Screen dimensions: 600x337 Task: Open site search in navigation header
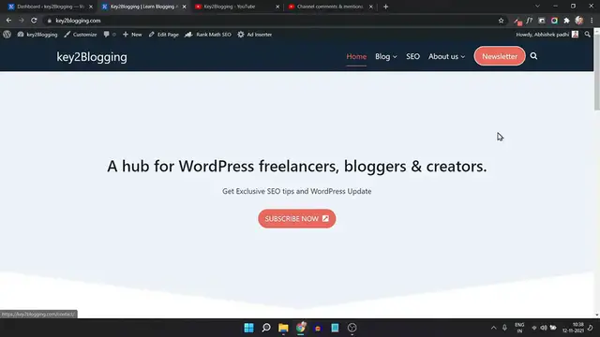pos(533,56)
